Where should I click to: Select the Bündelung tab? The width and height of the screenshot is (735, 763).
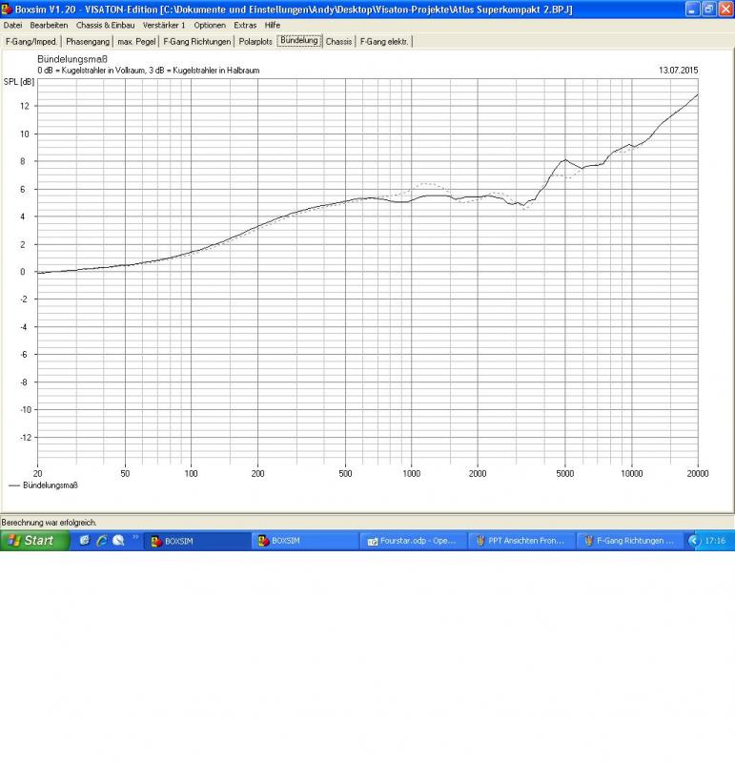point(299,41)
